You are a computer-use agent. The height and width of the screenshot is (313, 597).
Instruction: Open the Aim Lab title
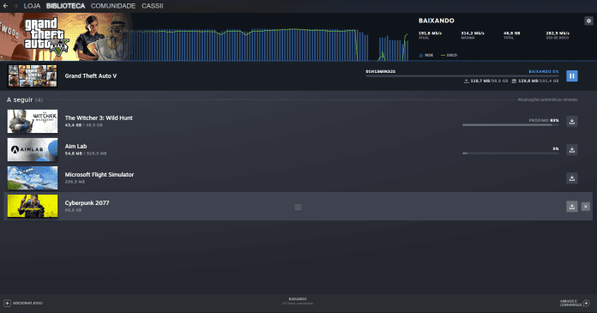(75, 147)
